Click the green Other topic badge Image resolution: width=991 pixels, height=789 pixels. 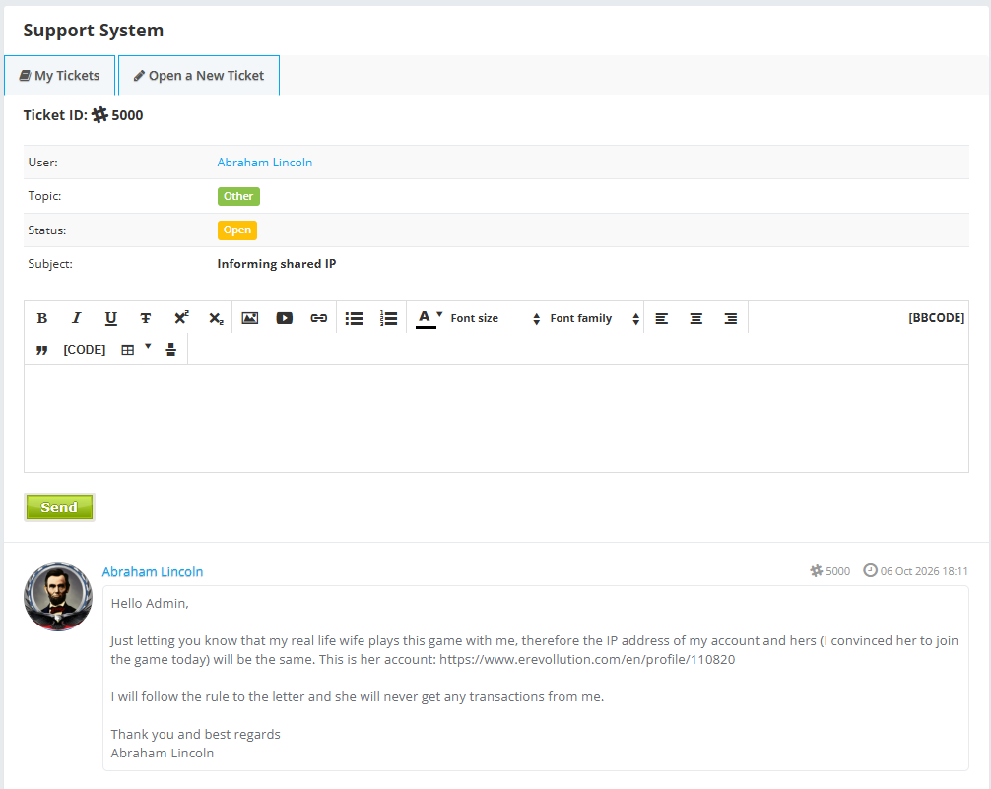point(238,196)
